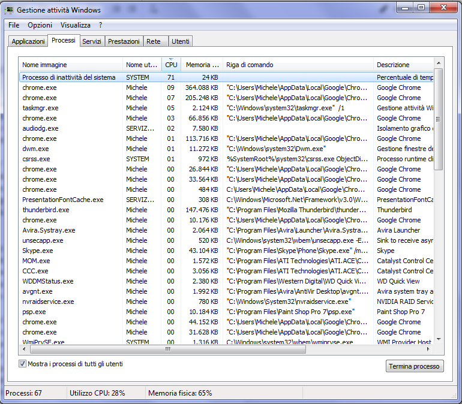Screen dimensions: 462x404
Task: Select the taskmgr.exe process row
Action: (x=226, y=108)
